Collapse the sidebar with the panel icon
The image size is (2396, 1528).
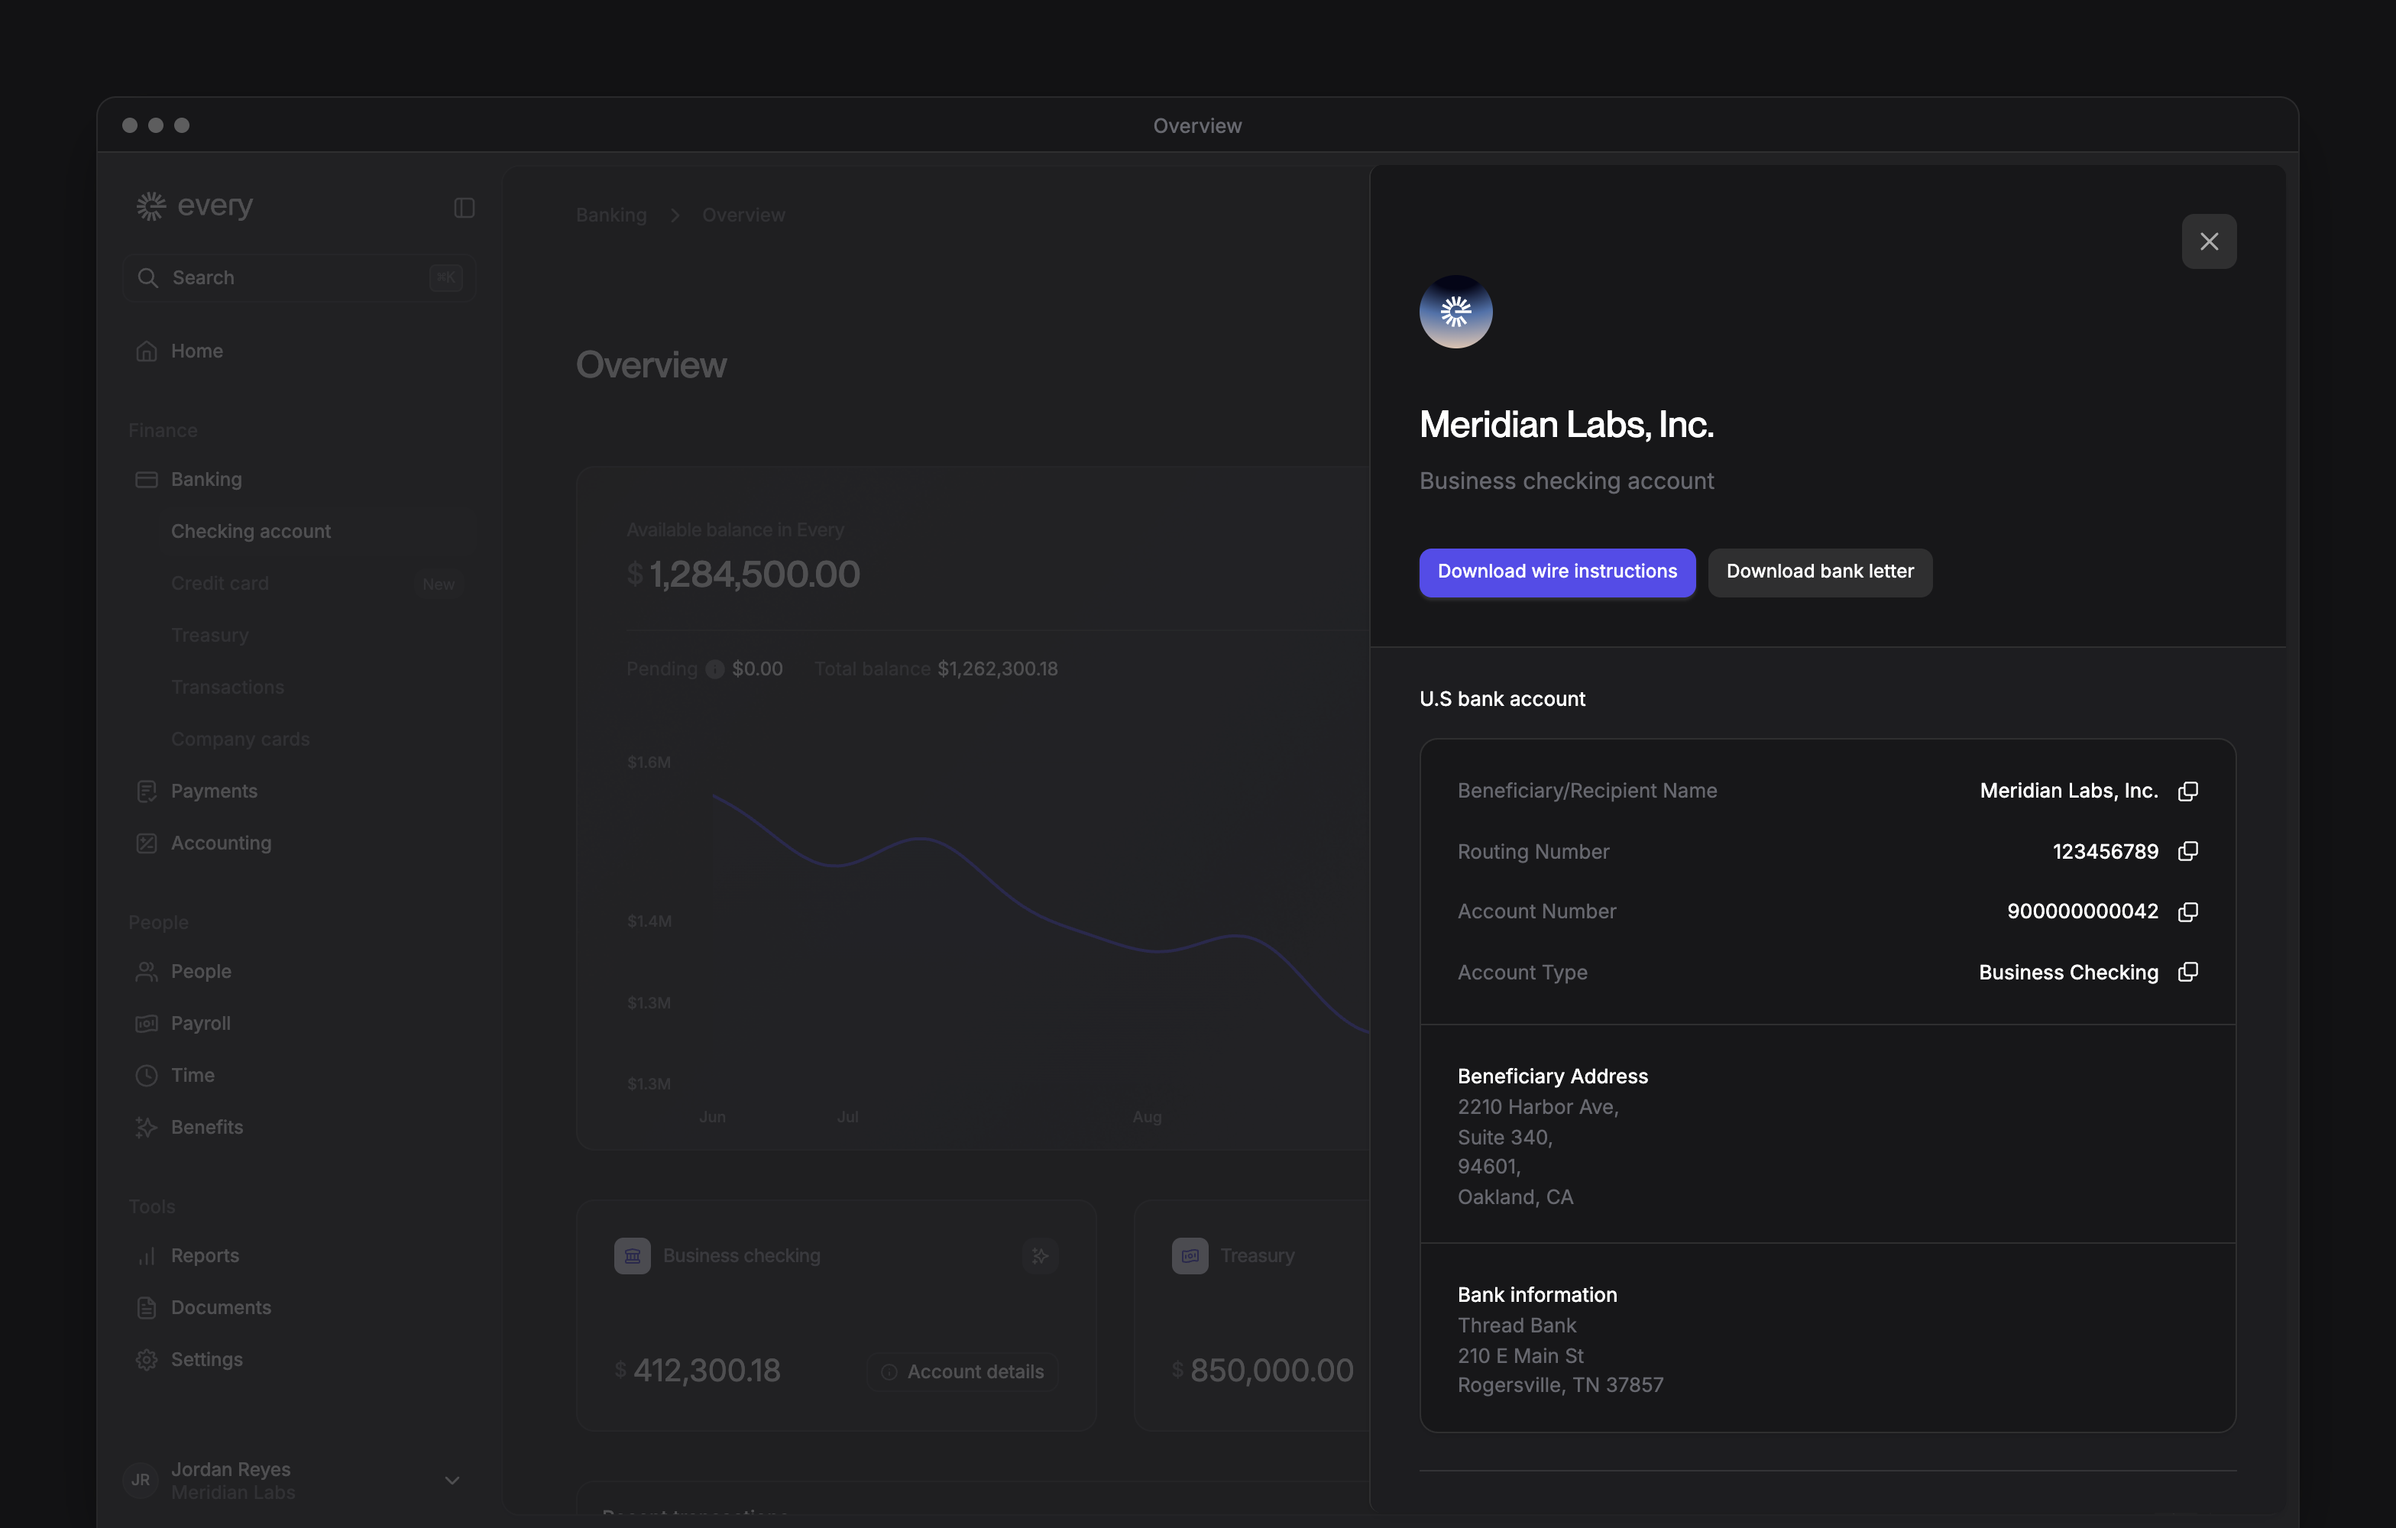(464, 207)
